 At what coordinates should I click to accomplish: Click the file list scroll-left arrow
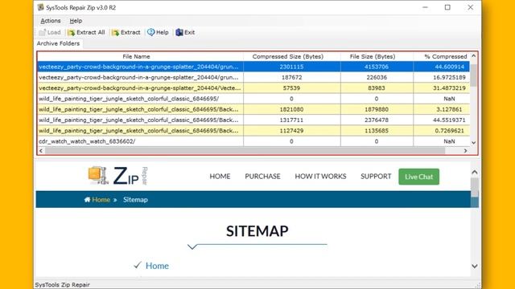(x=41, y=151)
